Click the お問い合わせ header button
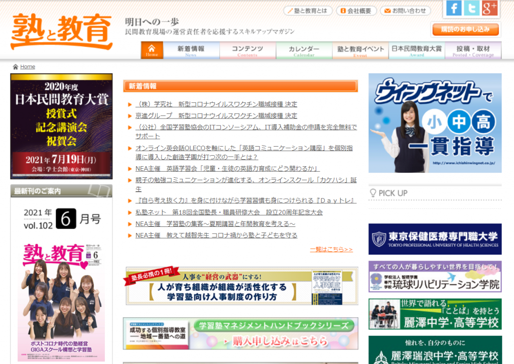This screenshot has width=514, height=364. coord(406,11)
